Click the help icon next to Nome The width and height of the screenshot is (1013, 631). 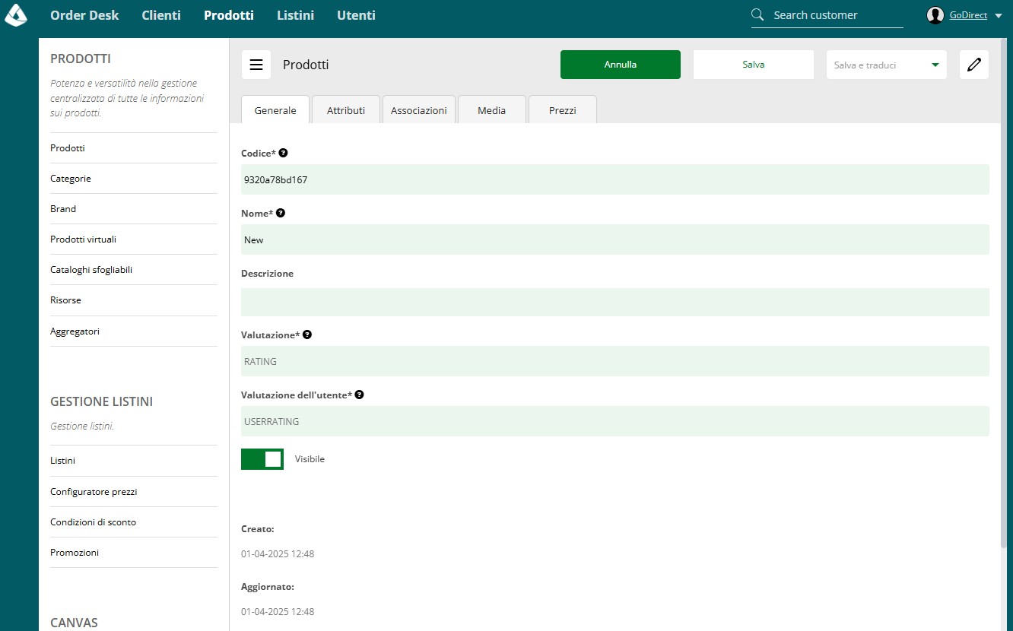(280, 213)
